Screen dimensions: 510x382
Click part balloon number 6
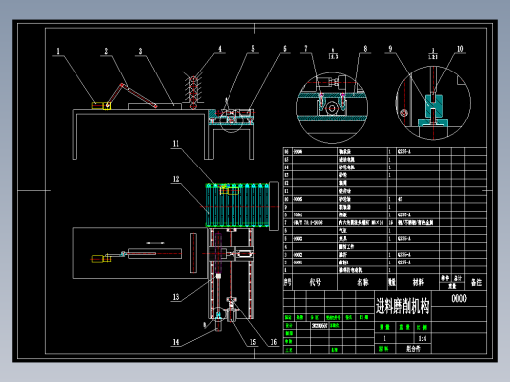(285, 49)
